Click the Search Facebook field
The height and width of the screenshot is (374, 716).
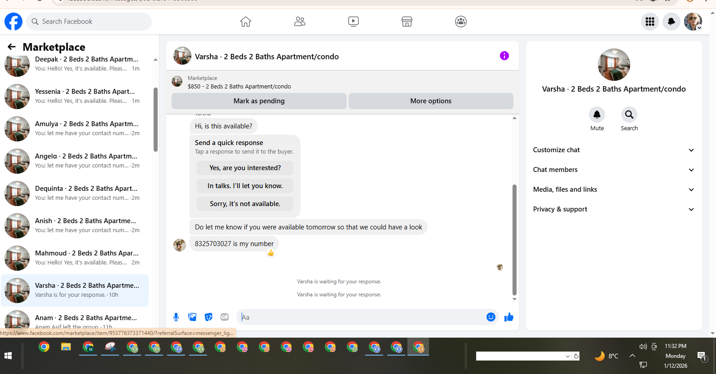[x=89, y=22]
